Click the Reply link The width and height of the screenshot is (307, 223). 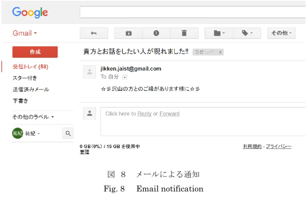coord(144,114)
